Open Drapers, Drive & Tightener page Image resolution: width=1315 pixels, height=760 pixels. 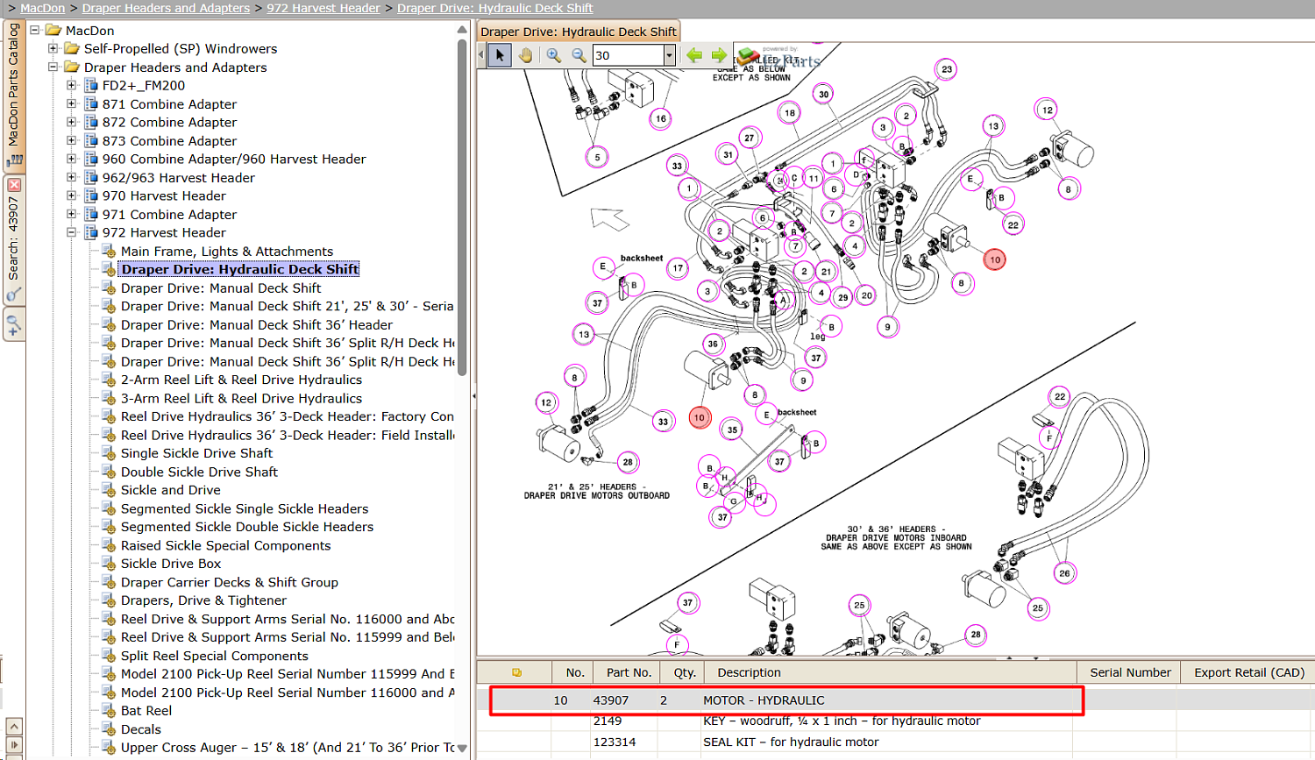[x=203, y=600]
